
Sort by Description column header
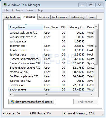tap(90, 27)
